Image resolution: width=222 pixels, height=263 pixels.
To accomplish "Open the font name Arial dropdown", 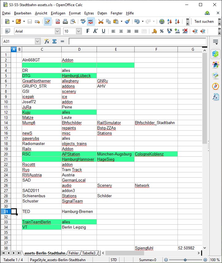I will tap(57, 31).
